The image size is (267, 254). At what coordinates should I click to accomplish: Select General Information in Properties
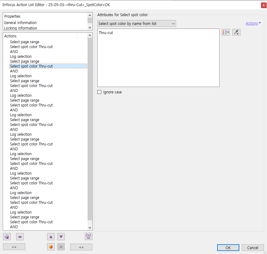point(20,23)
